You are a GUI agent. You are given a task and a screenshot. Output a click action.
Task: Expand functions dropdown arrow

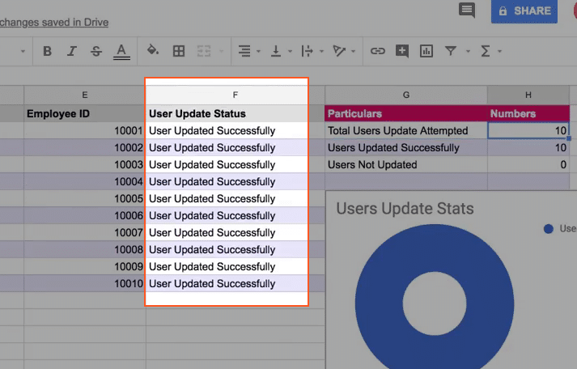tap(500, 51)
